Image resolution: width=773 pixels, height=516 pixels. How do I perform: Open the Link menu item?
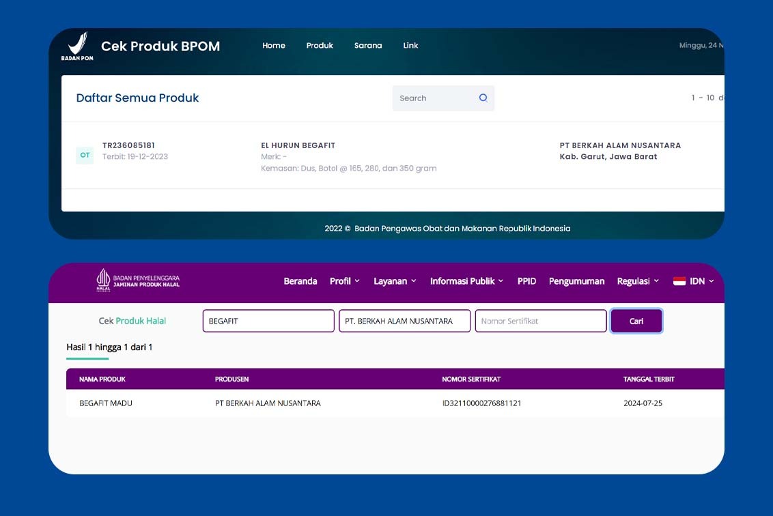click(x=410, y=46)
